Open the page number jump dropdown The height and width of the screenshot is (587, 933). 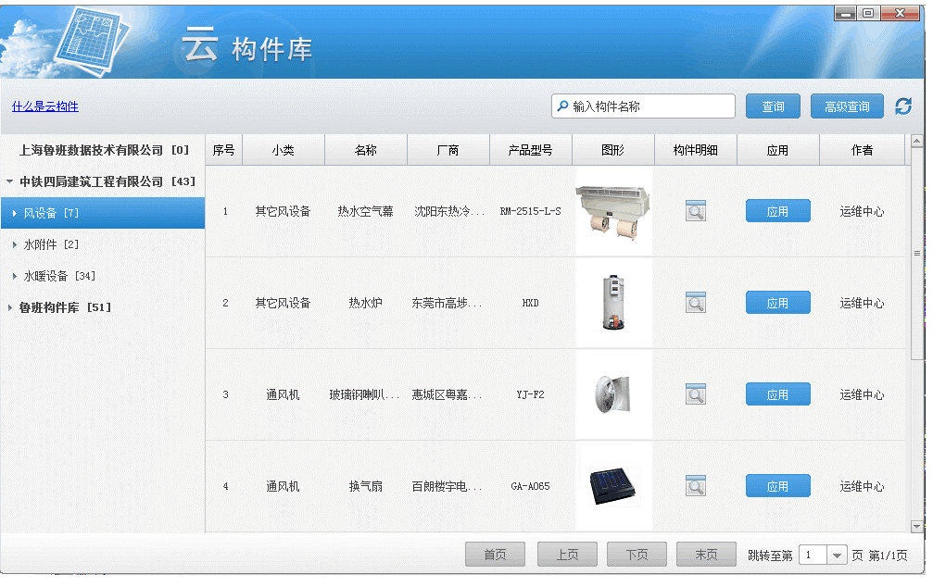pos(837,556)
